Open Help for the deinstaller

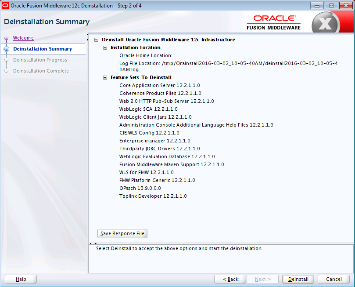pyautogui.click(x=21, y=279)
